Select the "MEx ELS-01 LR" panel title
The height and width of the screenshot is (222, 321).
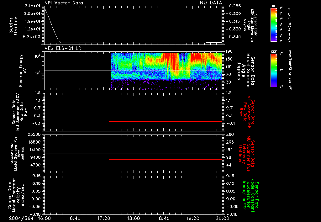pyautogui.click(x=63, y=48)
